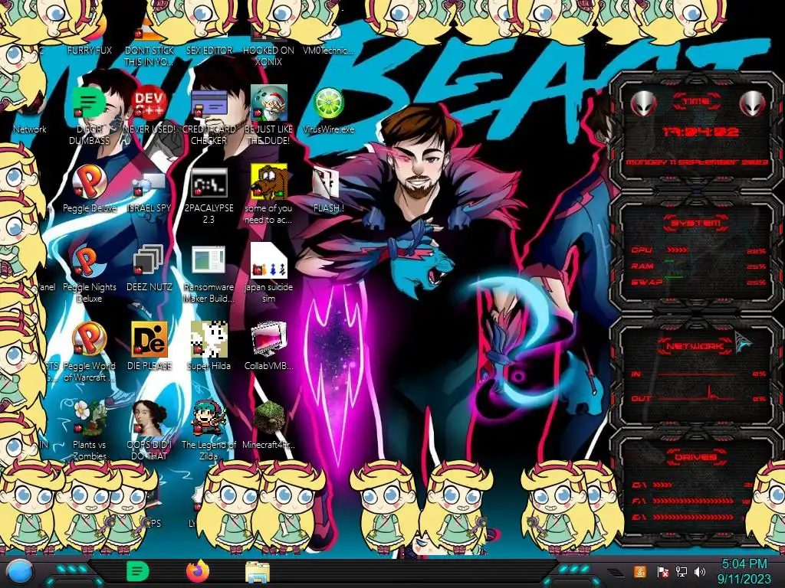The image size is (785, 588).
Task: Select the 2PACALYPSE 2.3 console icon
Action: coord(209,182)
